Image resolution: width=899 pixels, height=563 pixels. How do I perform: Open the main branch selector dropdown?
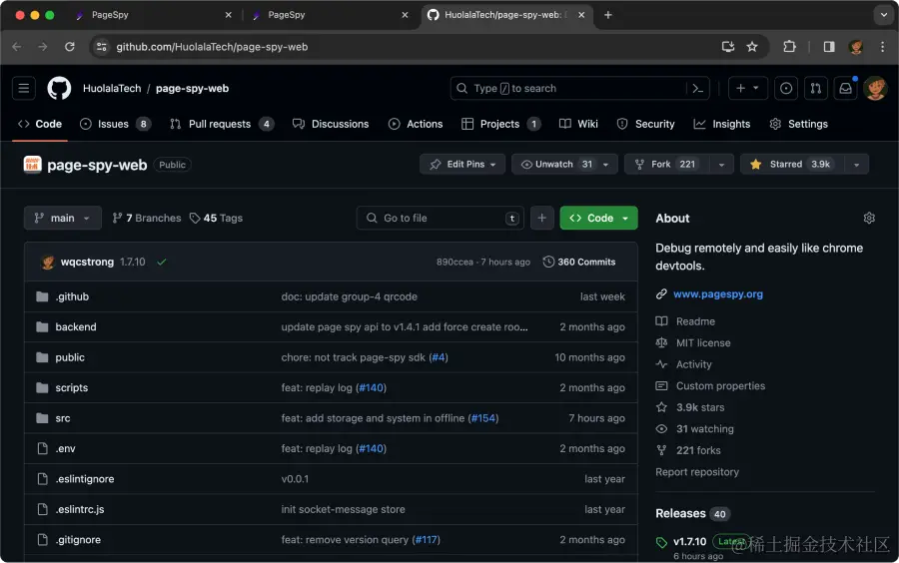coord(63,218)
